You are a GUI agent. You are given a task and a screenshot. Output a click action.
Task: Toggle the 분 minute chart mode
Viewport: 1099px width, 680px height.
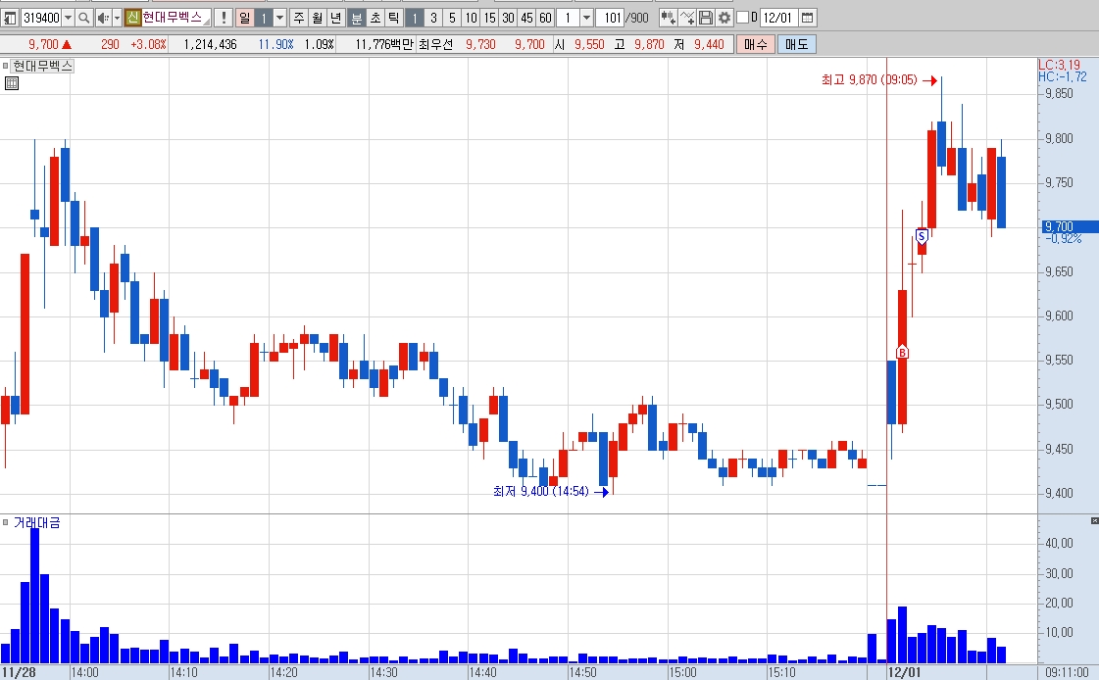pos(357,18)
